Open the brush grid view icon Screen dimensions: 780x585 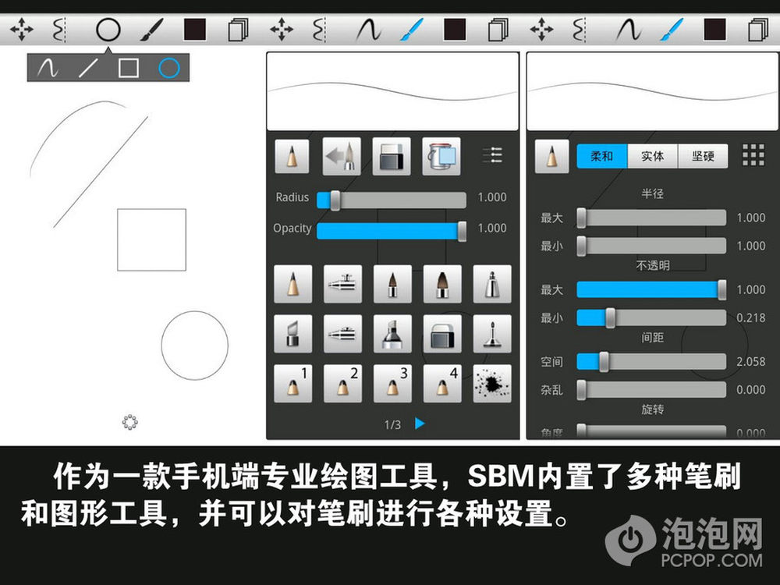coord(753,155)
